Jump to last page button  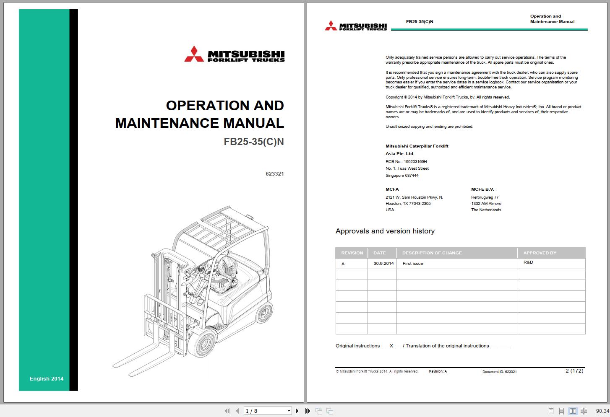click(x=308, y=411)
